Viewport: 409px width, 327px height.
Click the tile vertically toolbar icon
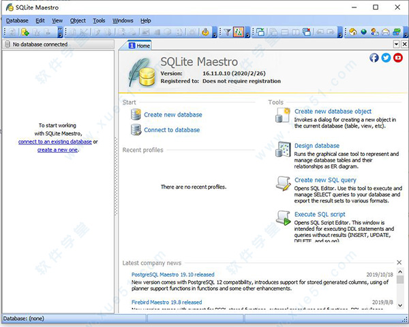tap(296, 32)
